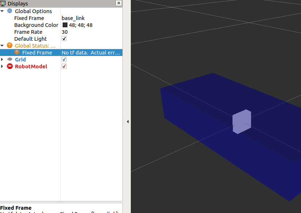Viewport: 301px width, 213px height.
Task: Collapse the Global Options section
Action: coord(3,11)
